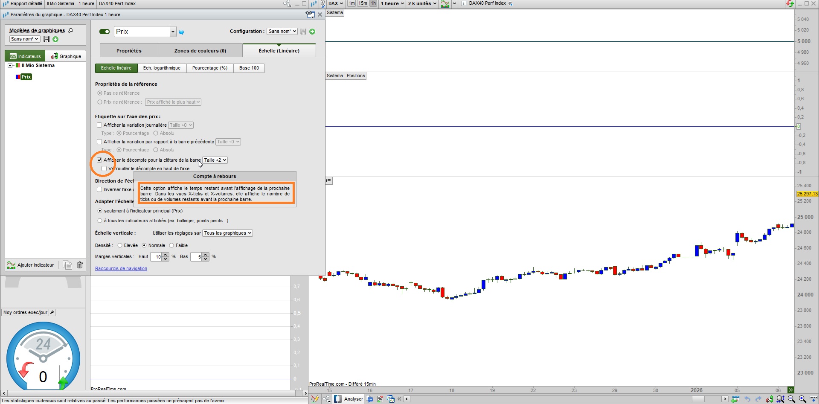Image resolution: width=819 pixels, height=404 pixels.
Task: Open the chart template Sans nom dropdown
Action: (25, 39)
